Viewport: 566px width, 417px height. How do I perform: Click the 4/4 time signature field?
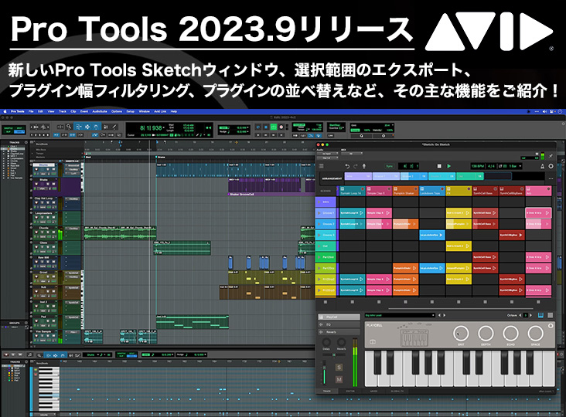[491, 166]
